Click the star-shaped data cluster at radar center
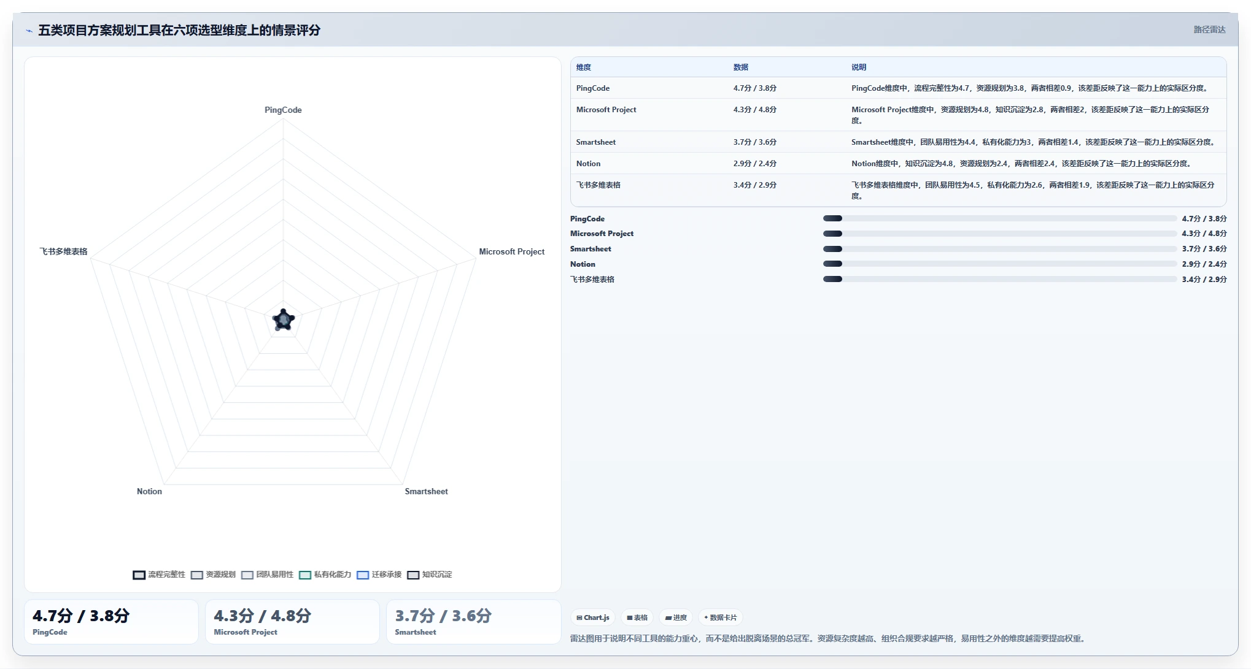This screenshot has height=669, width=1251. point(284,320)
